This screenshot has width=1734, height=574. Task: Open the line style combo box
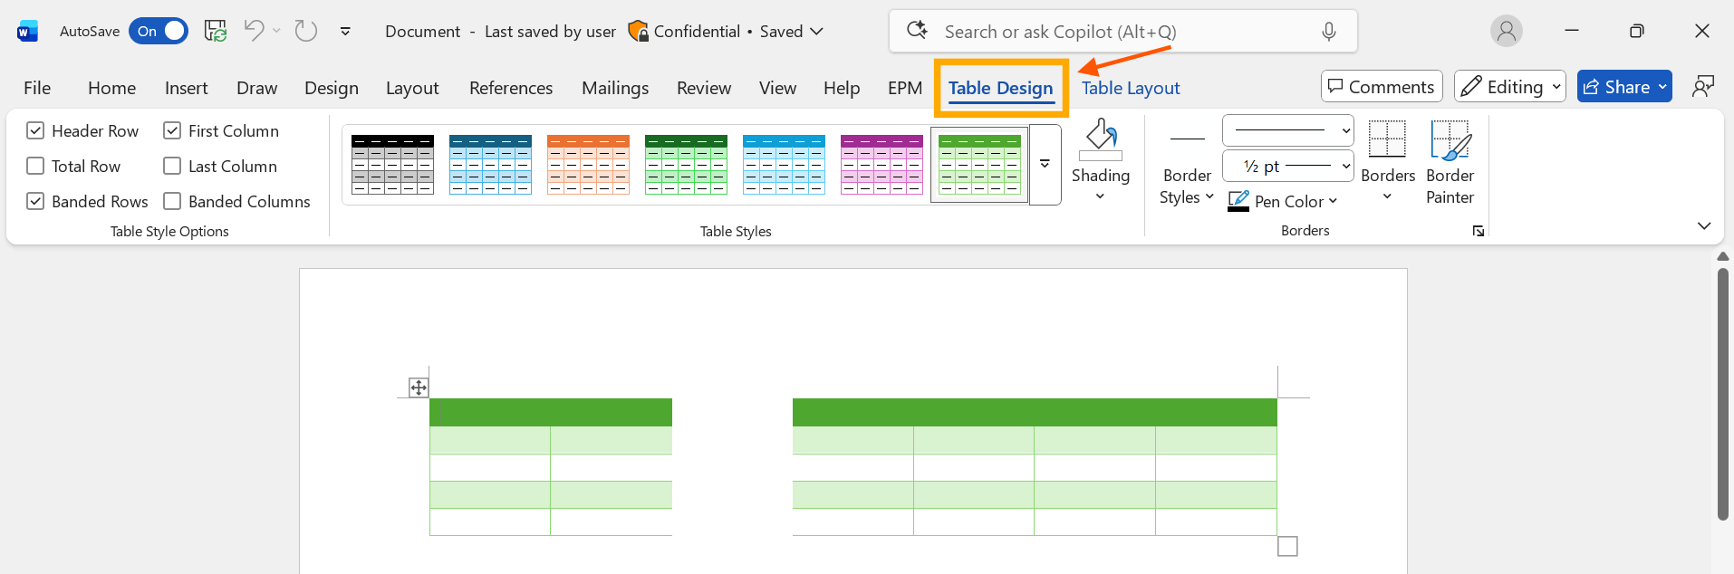(x=1287, y=130)
